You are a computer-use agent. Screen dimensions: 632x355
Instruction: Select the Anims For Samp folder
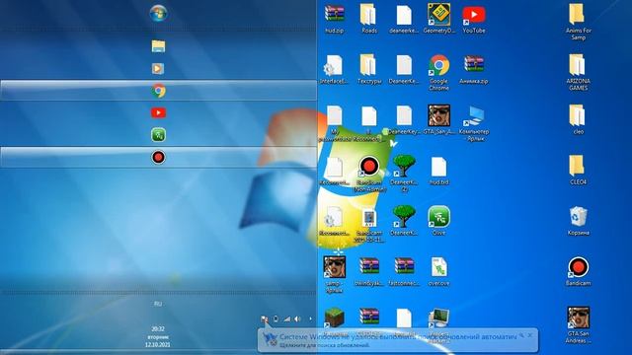578,22
